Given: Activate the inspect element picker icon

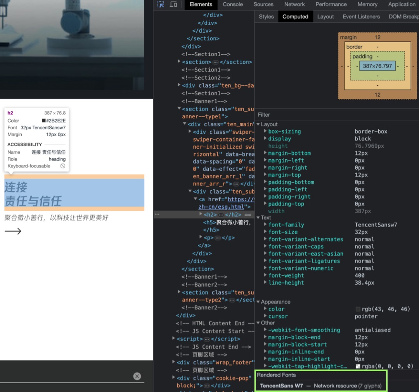Looking at the screenshot, I should (161, 5).
